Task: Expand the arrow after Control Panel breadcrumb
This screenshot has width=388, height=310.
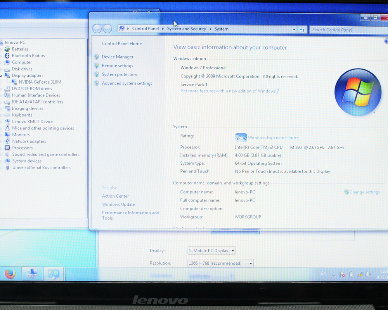Action: coord(163,29)
